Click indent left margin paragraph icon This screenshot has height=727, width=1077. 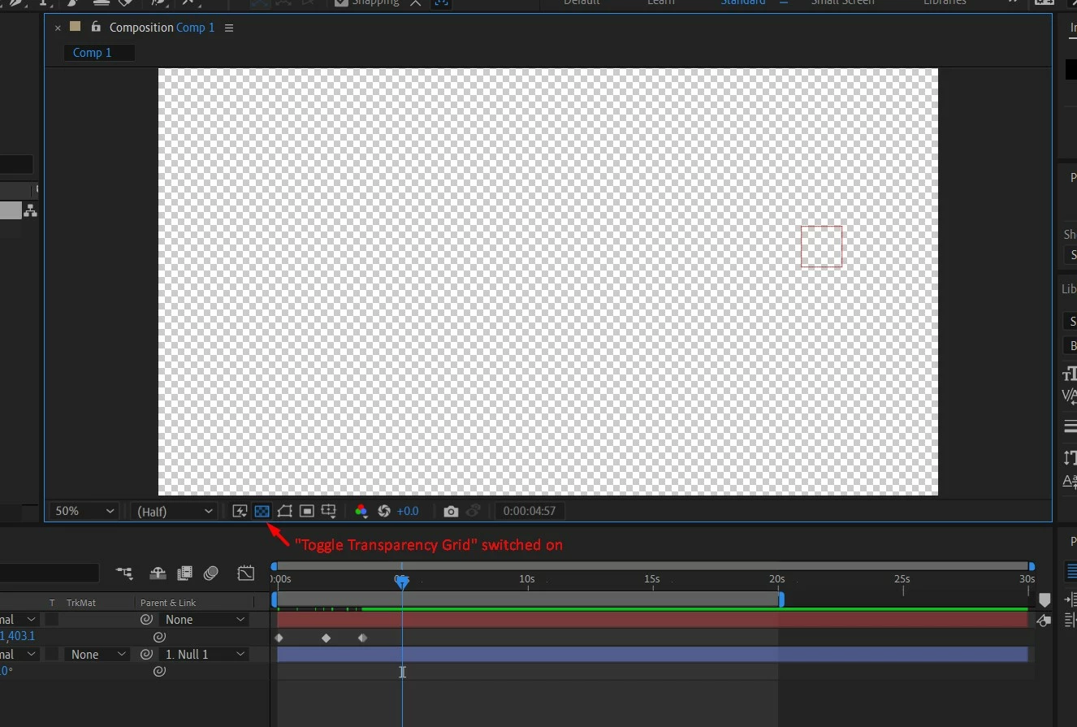coord(1071,599)
